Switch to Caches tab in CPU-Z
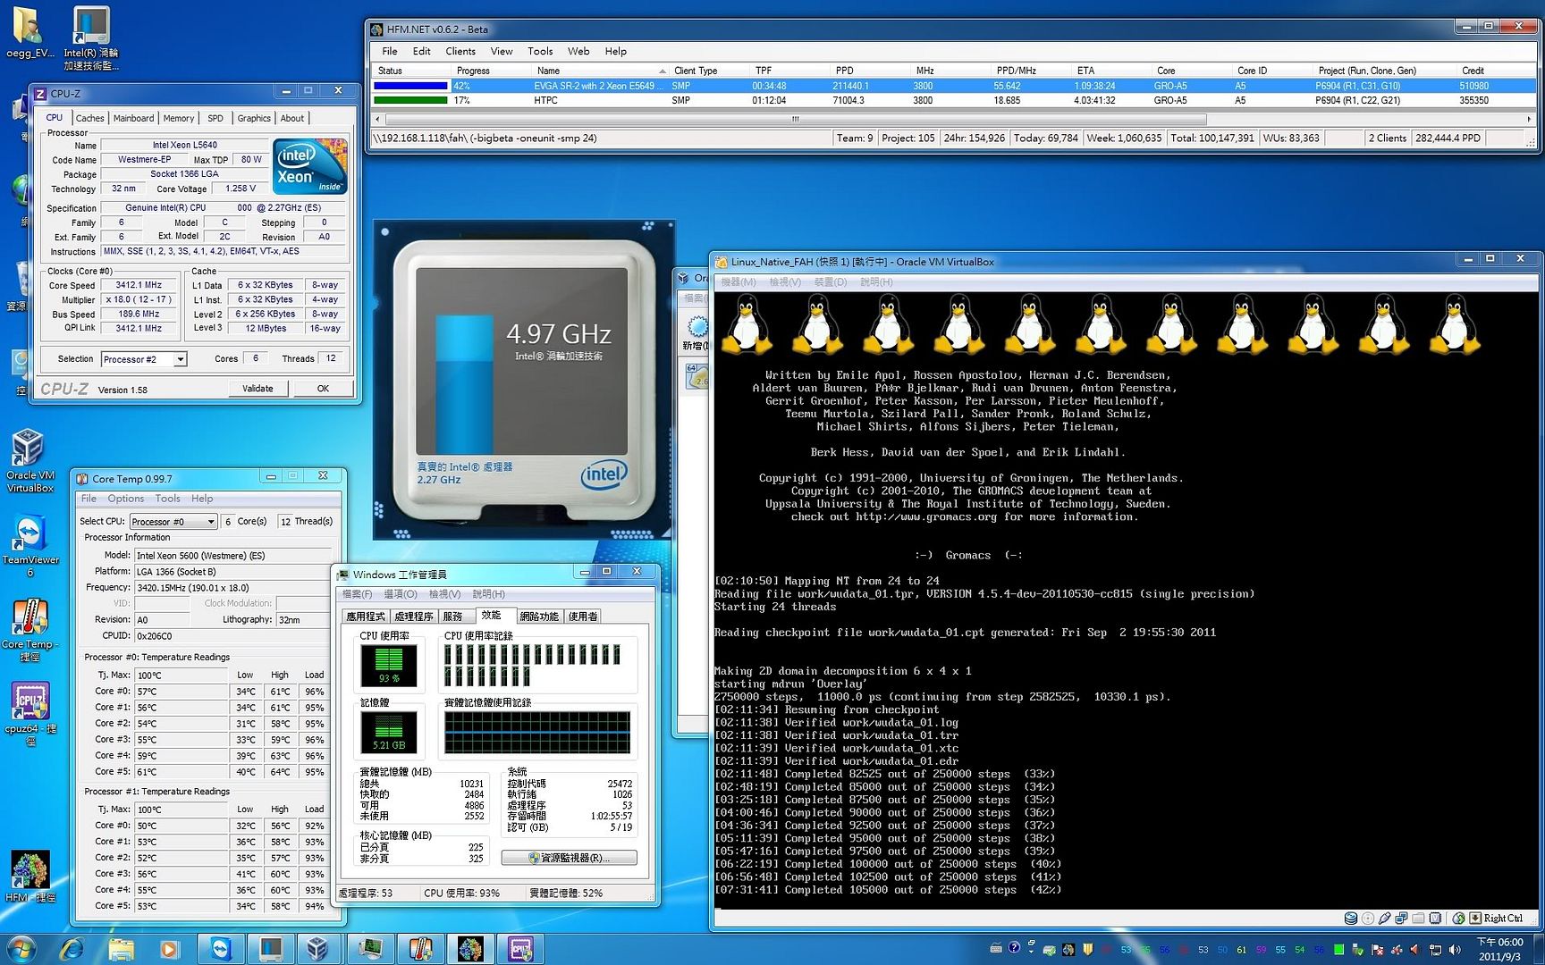Screen dimensions: 1545x965 [x=89, y=118]
